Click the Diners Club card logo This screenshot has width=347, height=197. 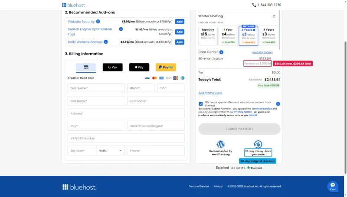coord(182,78)
